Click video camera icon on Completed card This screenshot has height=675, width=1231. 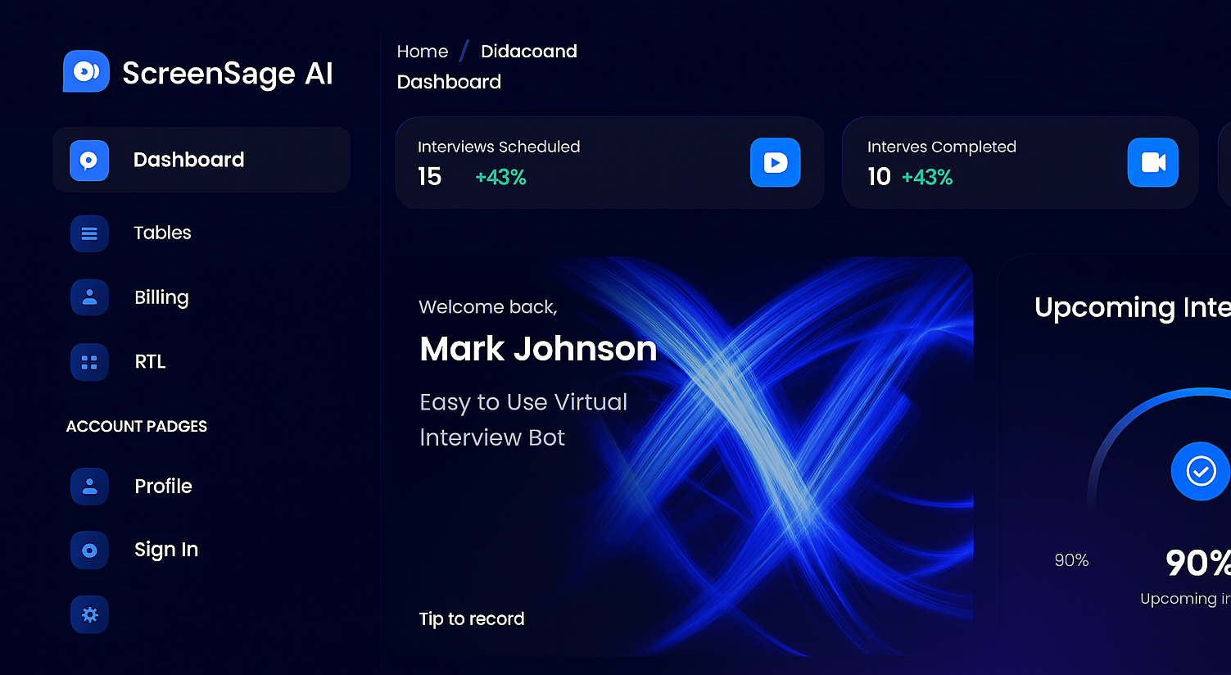[1152, 162]
